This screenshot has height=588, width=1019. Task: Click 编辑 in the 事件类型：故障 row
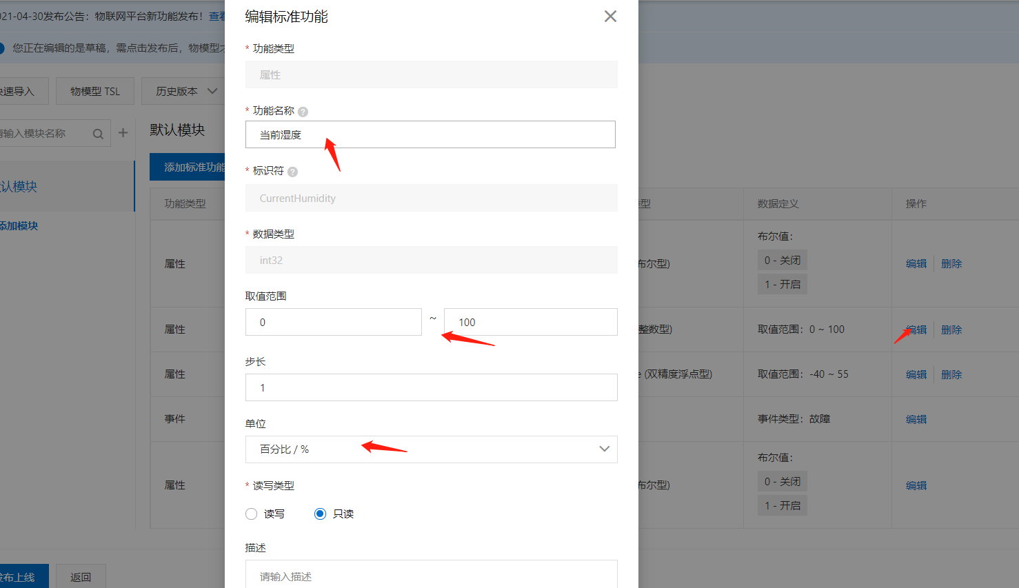click(916, 419)
